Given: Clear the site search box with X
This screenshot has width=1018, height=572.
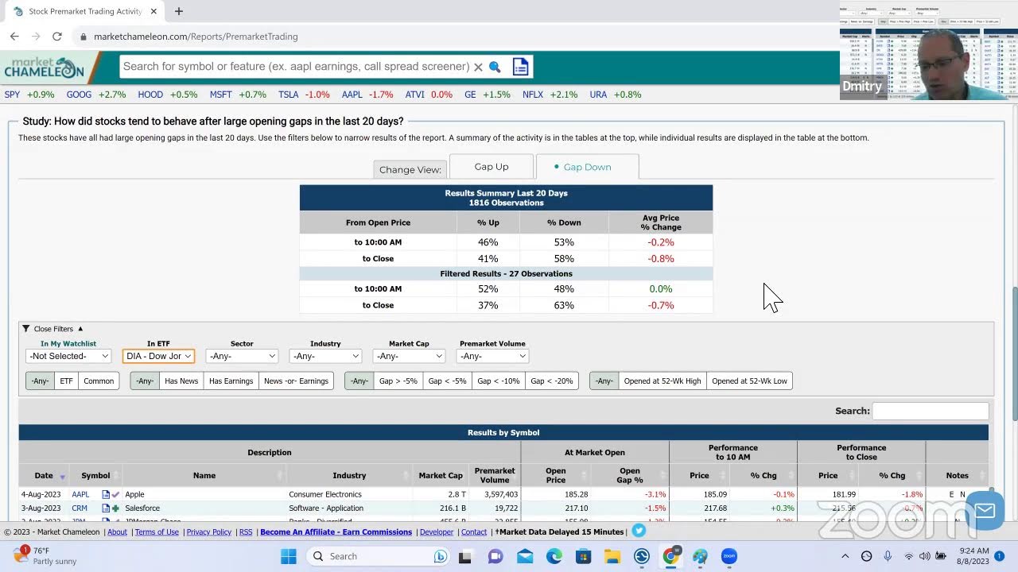Looking at the screenshot, I should coord(478,68).
